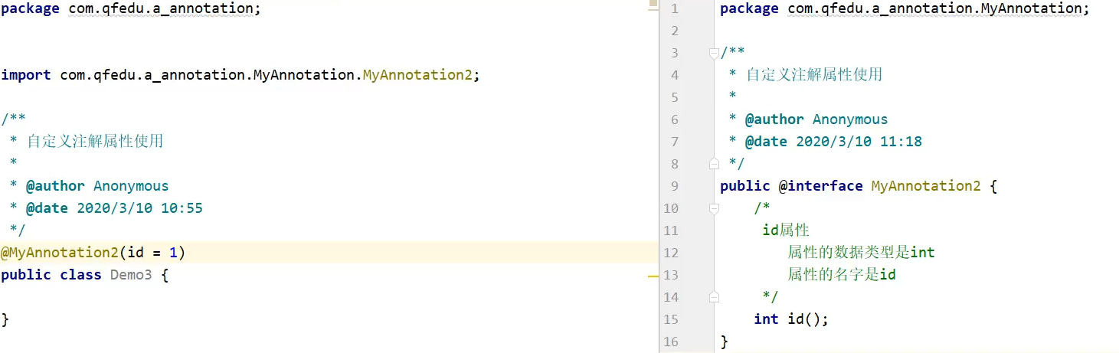The height and width of the screenshot is (353, 1119).
Task: Click the closing brace on line 16
Action: [725, 342]
